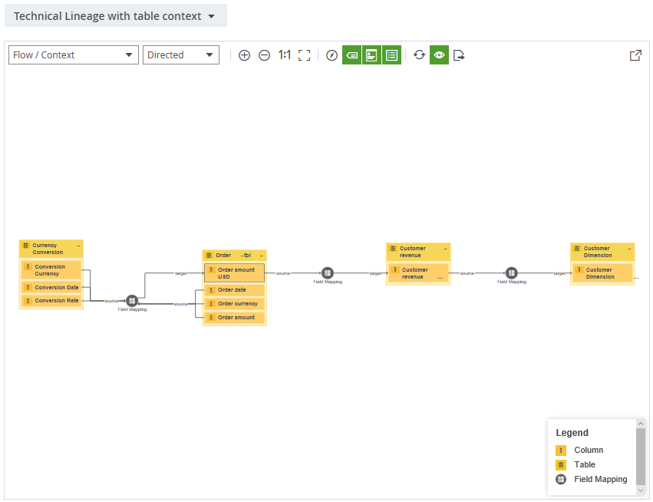Open the Flow / Context dropdown
Viewport: 653px width, 502px height.
pos(74,55)
